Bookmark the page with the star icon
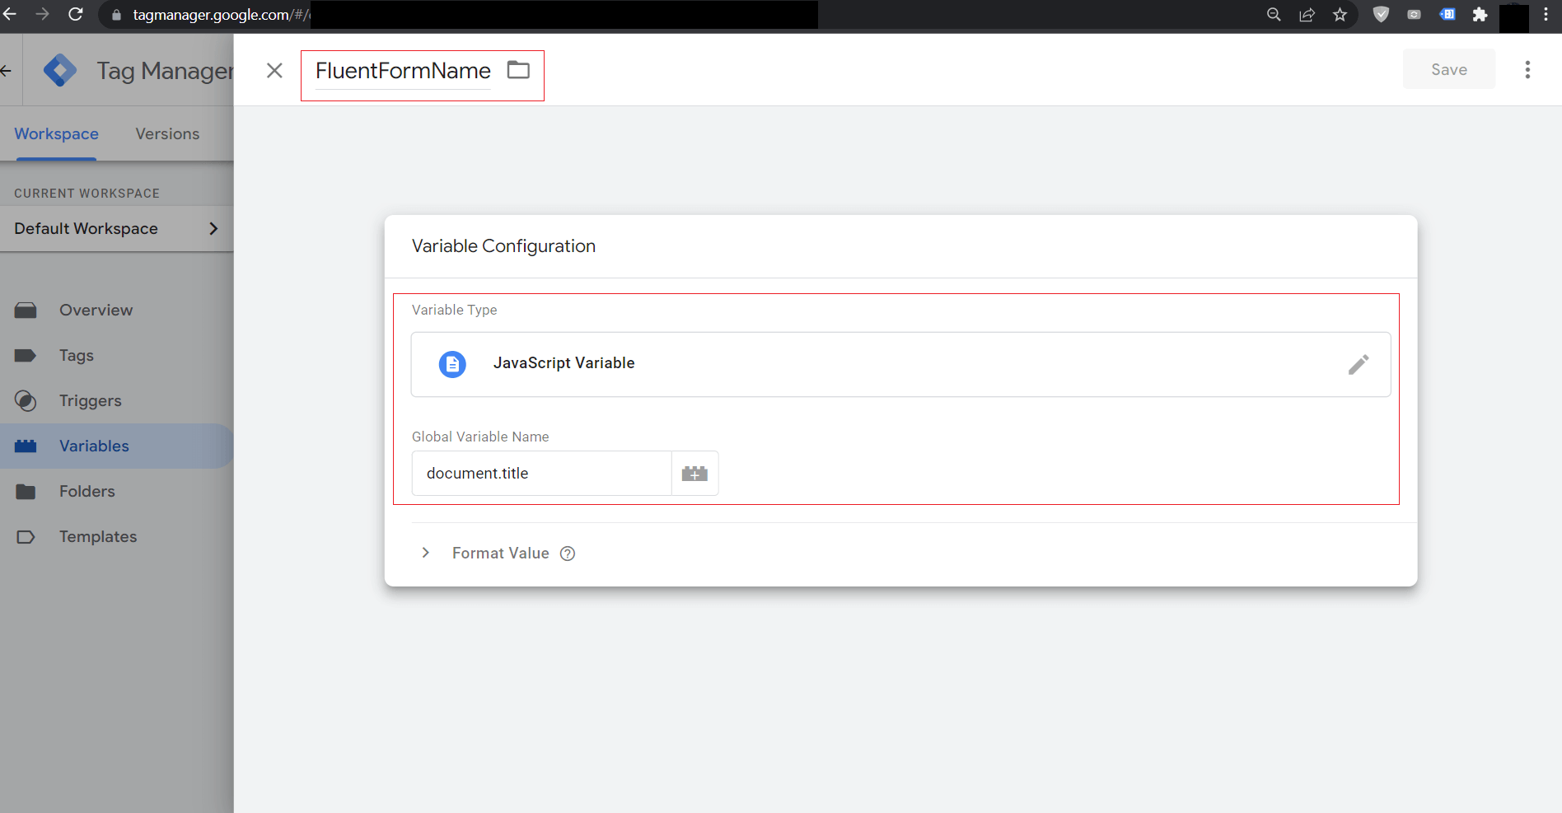1562x813 pixels. tap(1340, 15)
